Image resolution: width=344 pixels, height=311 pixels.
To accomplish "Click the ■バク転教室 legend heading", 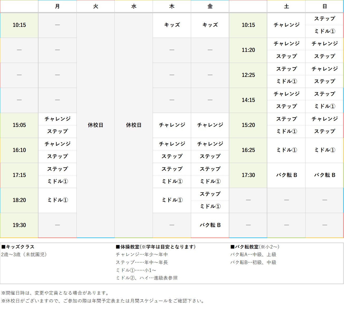I will pos(255,247).
